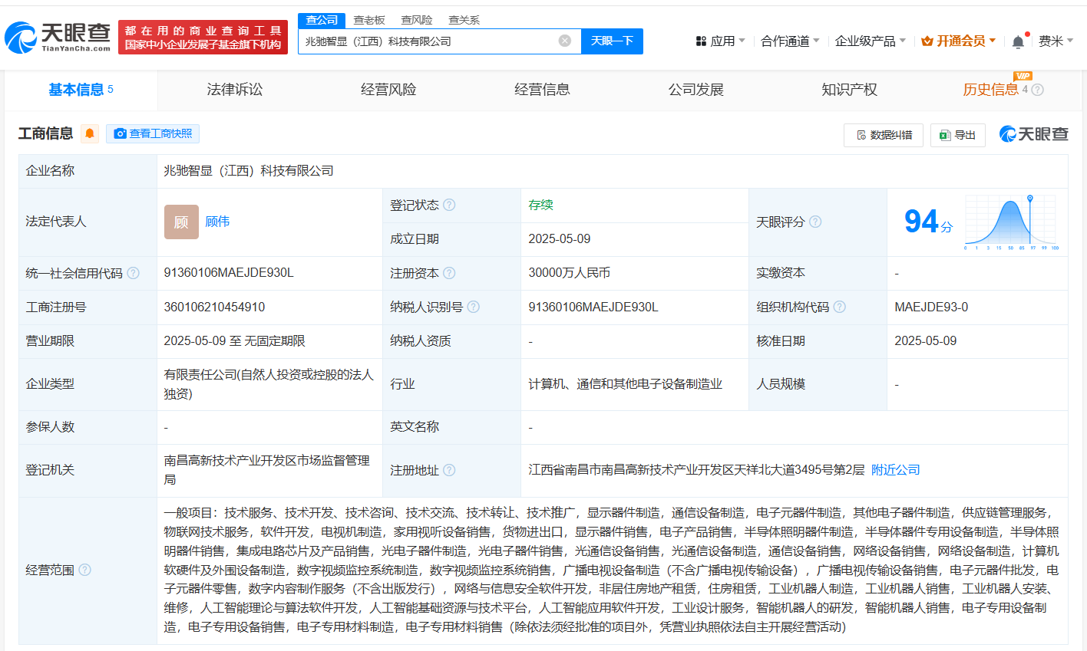Click the 导出 export button

957,135
